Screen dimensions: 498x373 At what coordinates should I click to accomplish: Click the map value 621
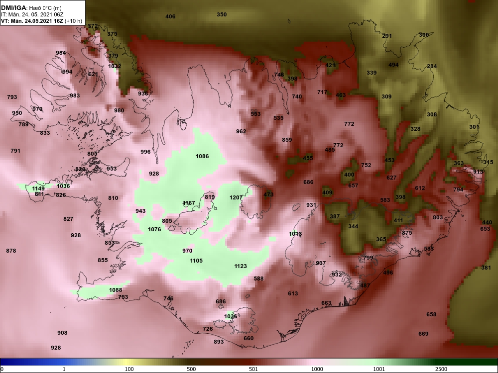(x=93, y=74)
